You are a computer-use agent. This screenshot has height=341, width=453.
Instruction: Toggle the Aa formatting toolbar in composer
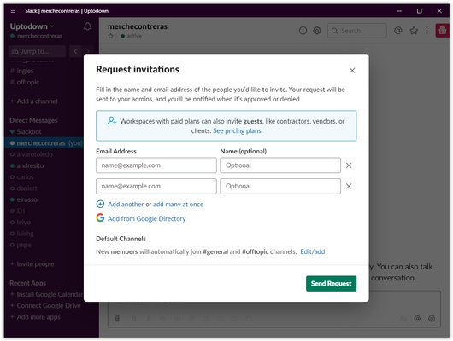tap(403, 319)
